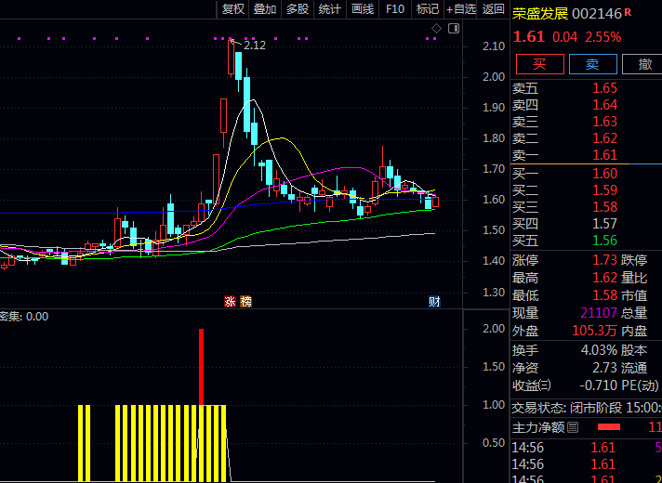Click the tall red indicator bar

pyautogui.click(x=202, y=367)
